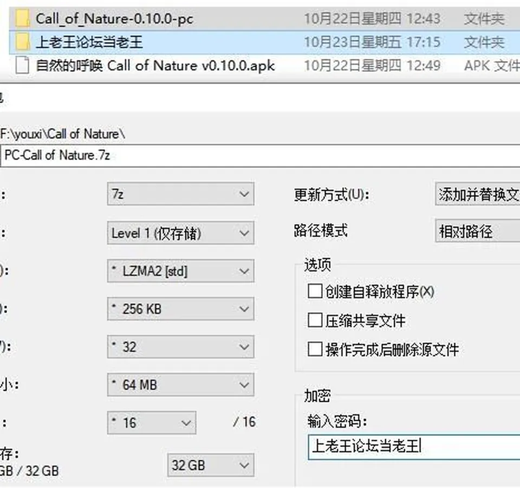
Task: Expand the 32 GB memory usage dropdown
Action: (211, 465)
